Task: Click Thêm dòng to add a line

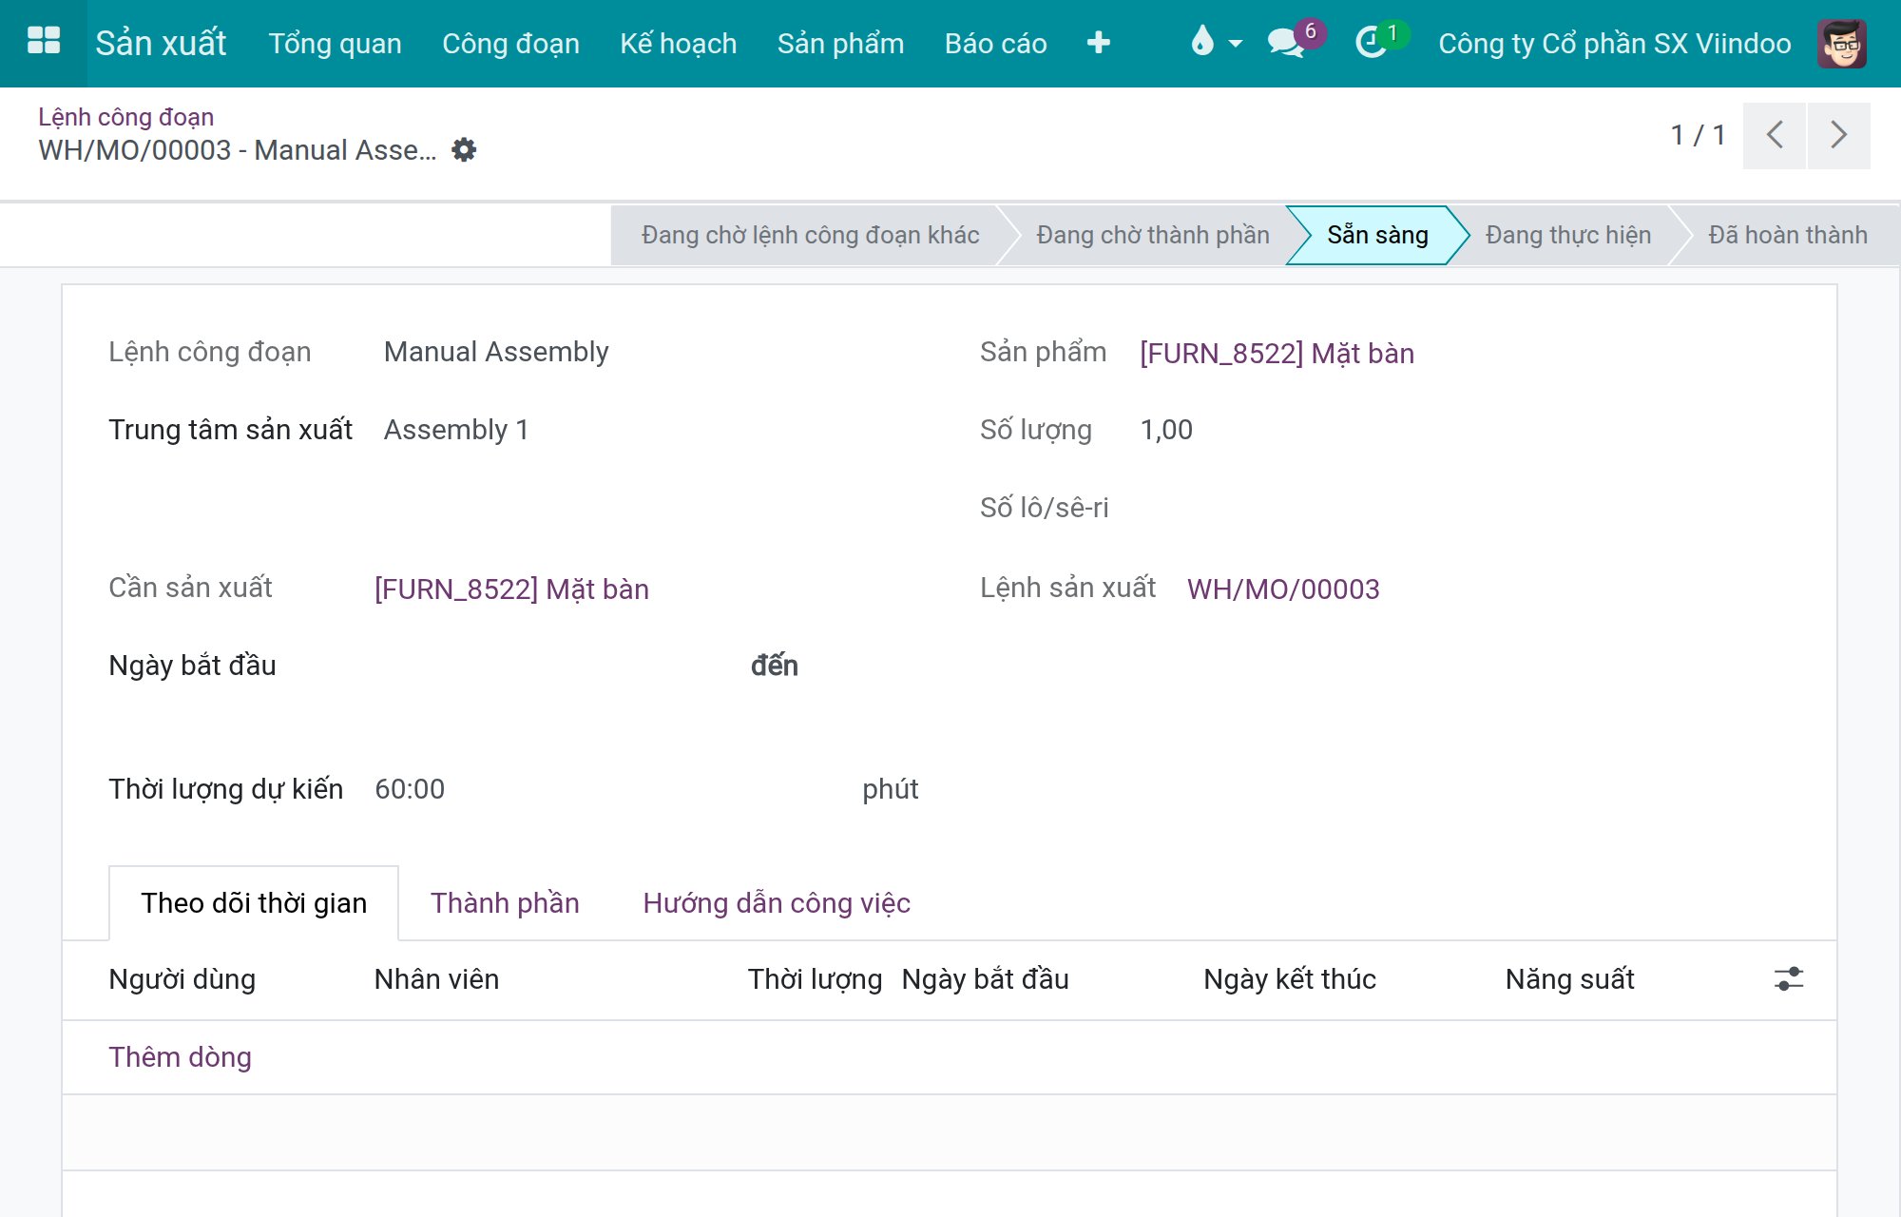Action: coord(180,1056)
